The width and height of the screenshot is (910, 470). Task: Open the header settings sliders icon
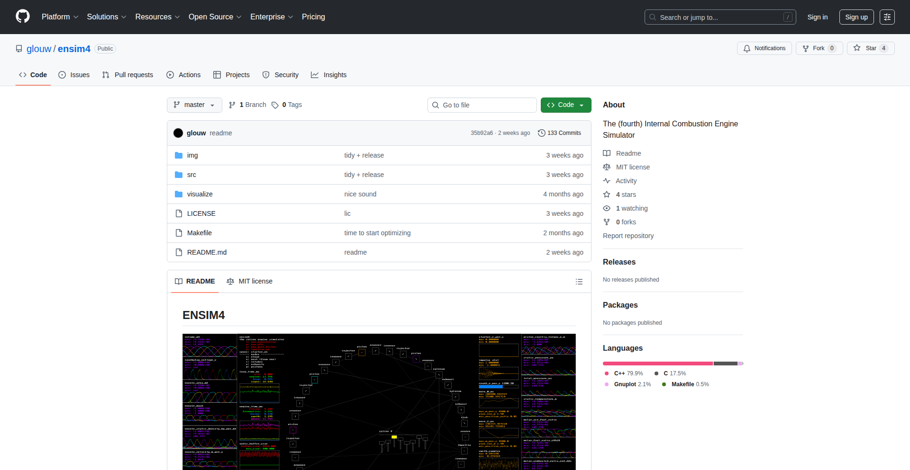pyautogui.click(x=887, y=17)
